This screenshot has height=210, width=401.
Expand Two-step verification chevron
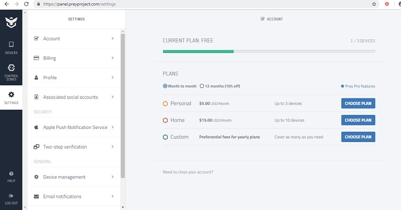[113, 147]
